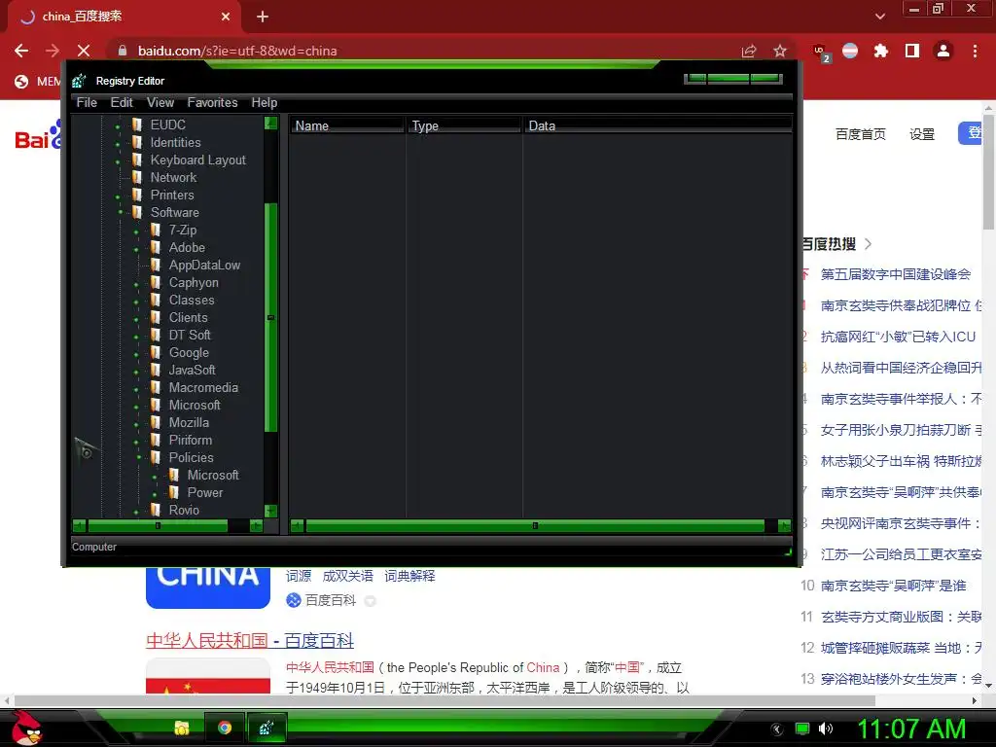Image resolution: width=996 pixels, height=747 pixels.
Task: Click the volume icon in system tray
Action: click(825, 729)
